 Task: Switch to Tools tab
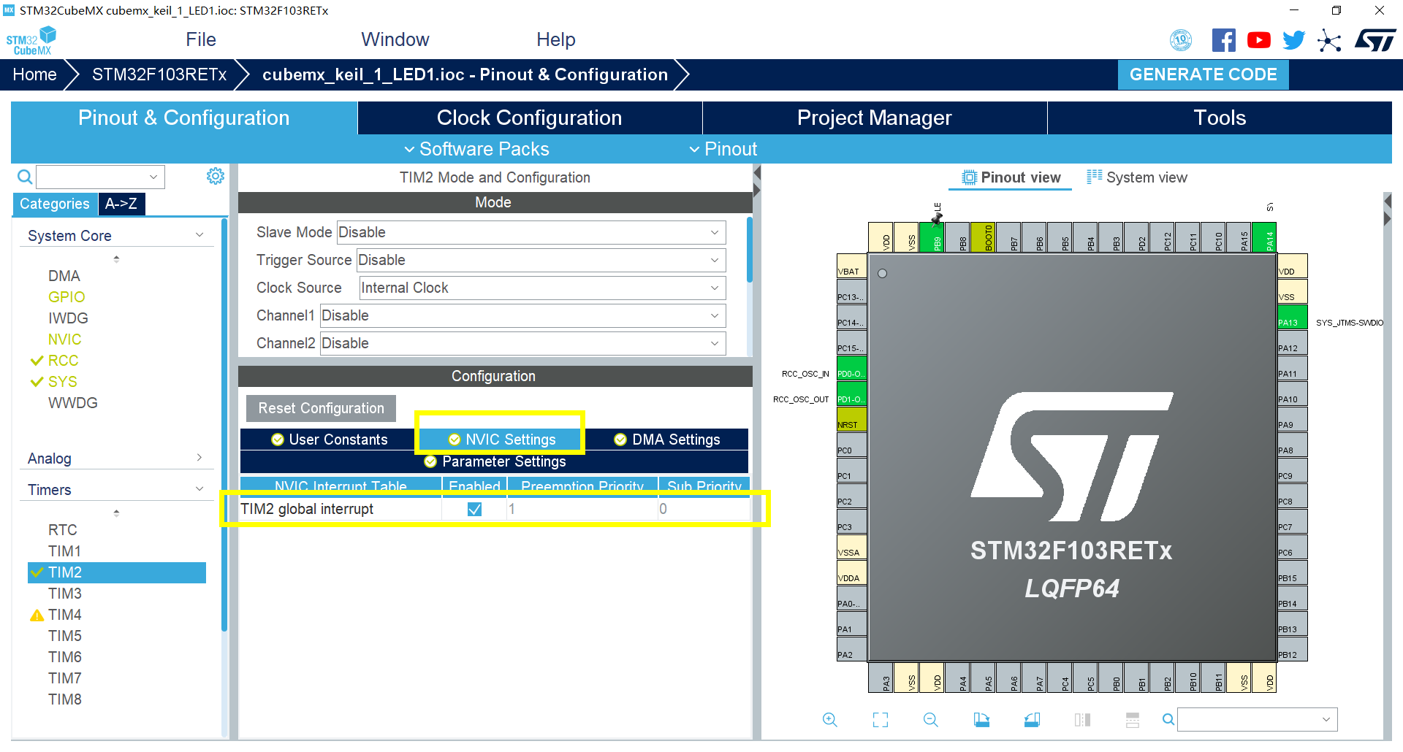click(x=1220, y=118)
